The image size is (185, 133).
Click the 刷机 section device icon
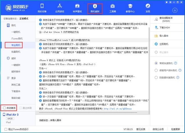click(8, 25)
